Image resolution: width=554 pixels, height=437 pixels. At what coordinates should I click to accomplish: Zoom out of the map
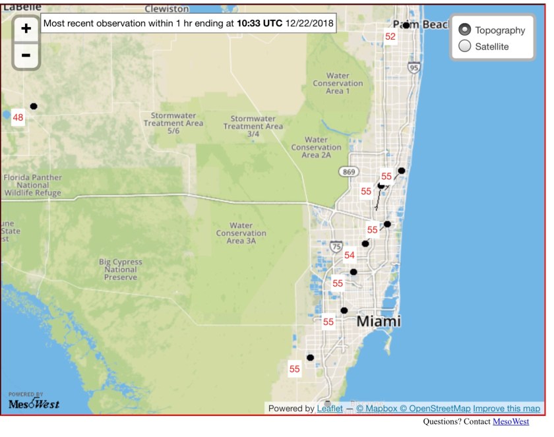[26, 55]
